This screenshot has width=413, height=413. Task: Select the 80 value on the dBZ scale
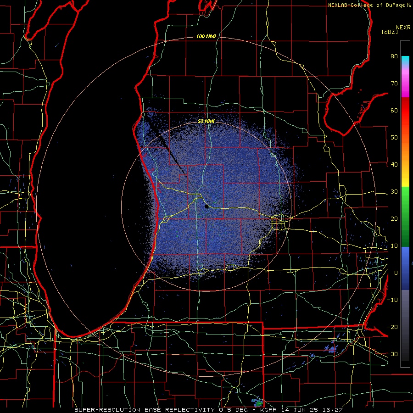click(394, 56)
